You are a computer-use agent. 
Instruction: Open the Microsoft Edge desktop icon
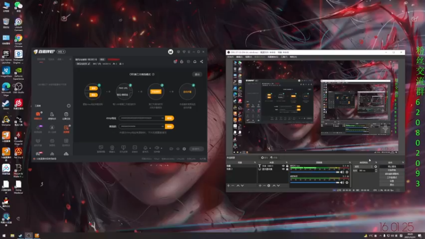(x=6, y=89)
